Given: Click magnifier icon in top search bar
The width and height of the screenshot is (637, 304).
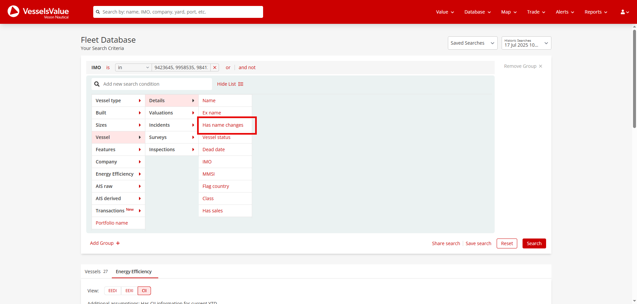Looking at the screenshot, I should (98, 12).
